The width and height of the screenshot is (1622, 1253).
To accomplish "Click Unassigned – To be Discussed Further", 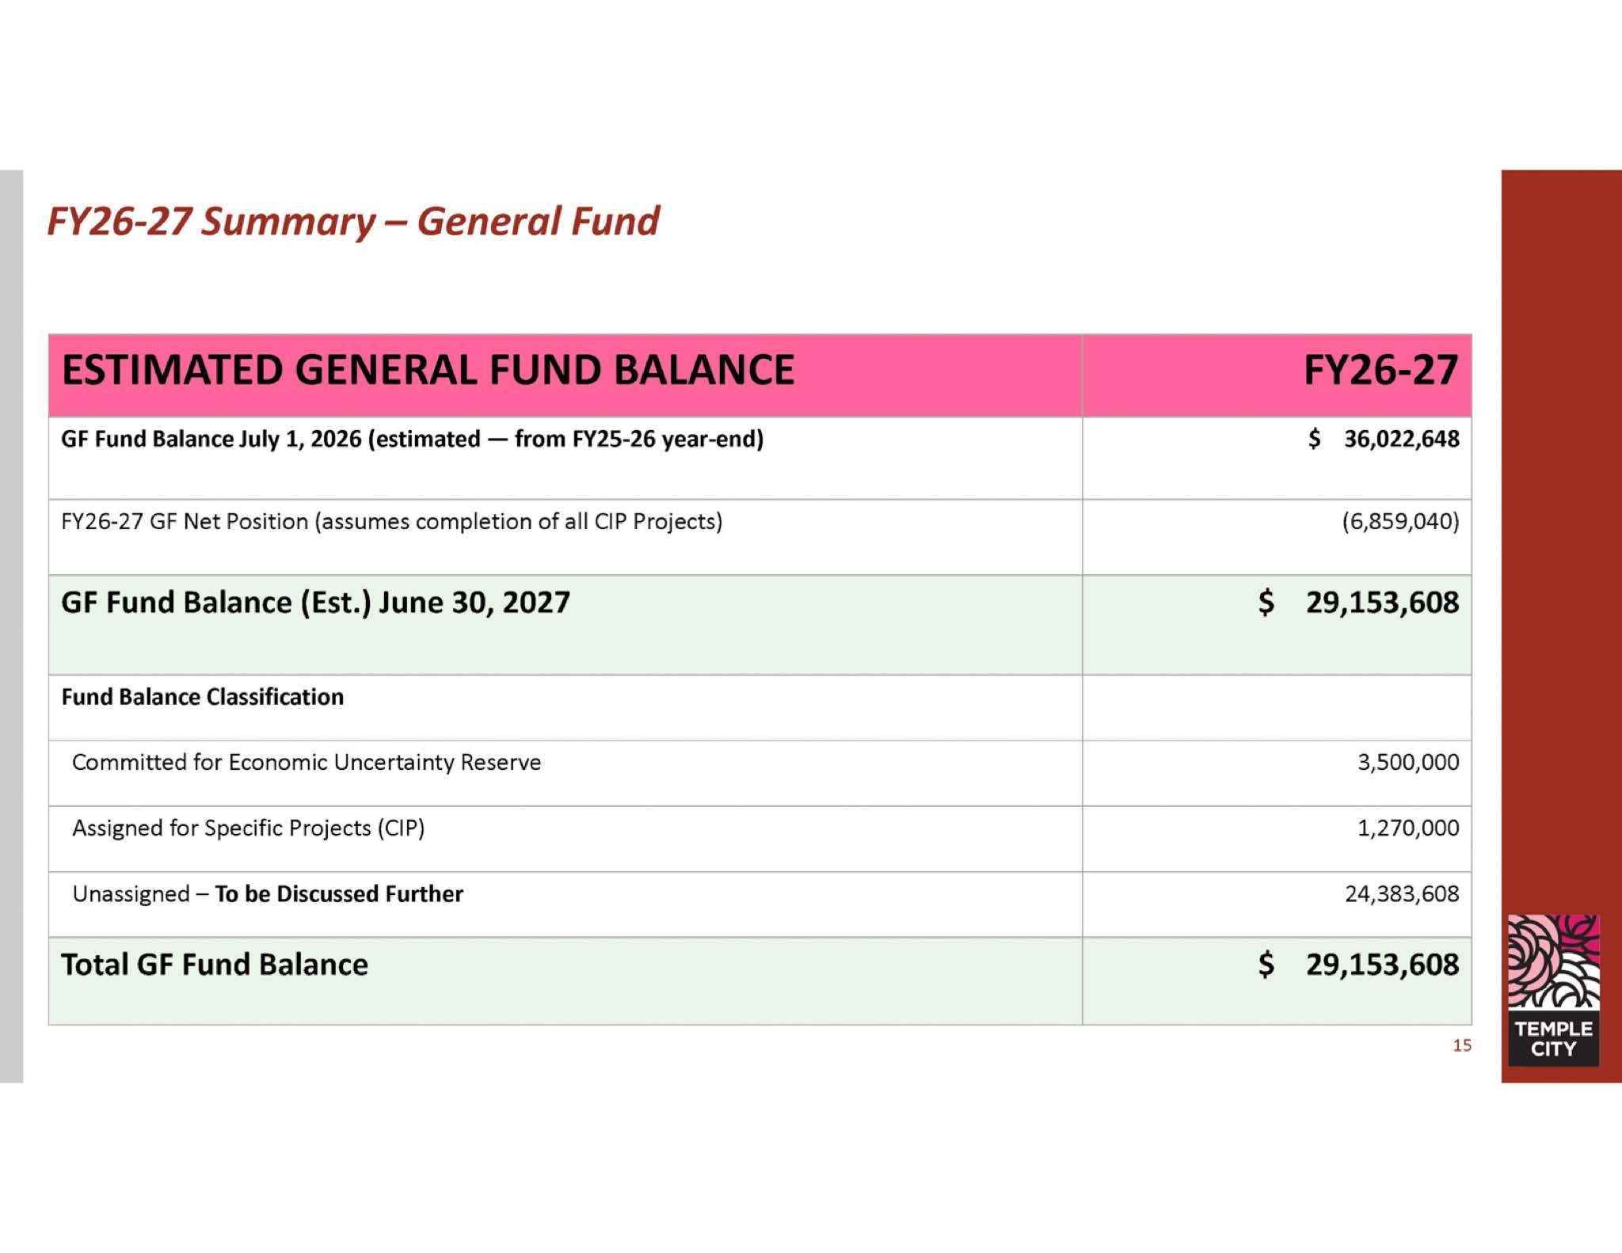I will pyautogui.click(x=268, y=894).
